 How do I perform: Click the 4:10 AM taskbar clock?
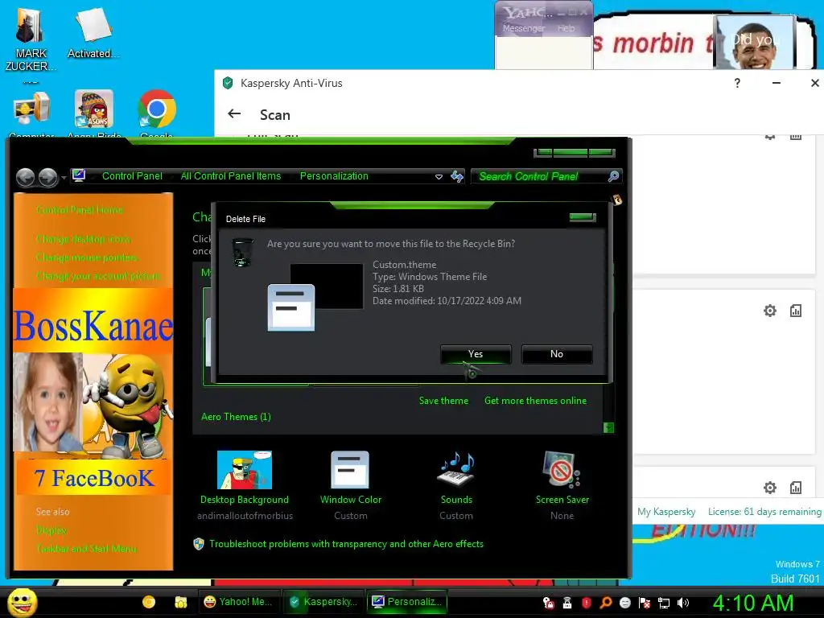click(x=753, y=603)
